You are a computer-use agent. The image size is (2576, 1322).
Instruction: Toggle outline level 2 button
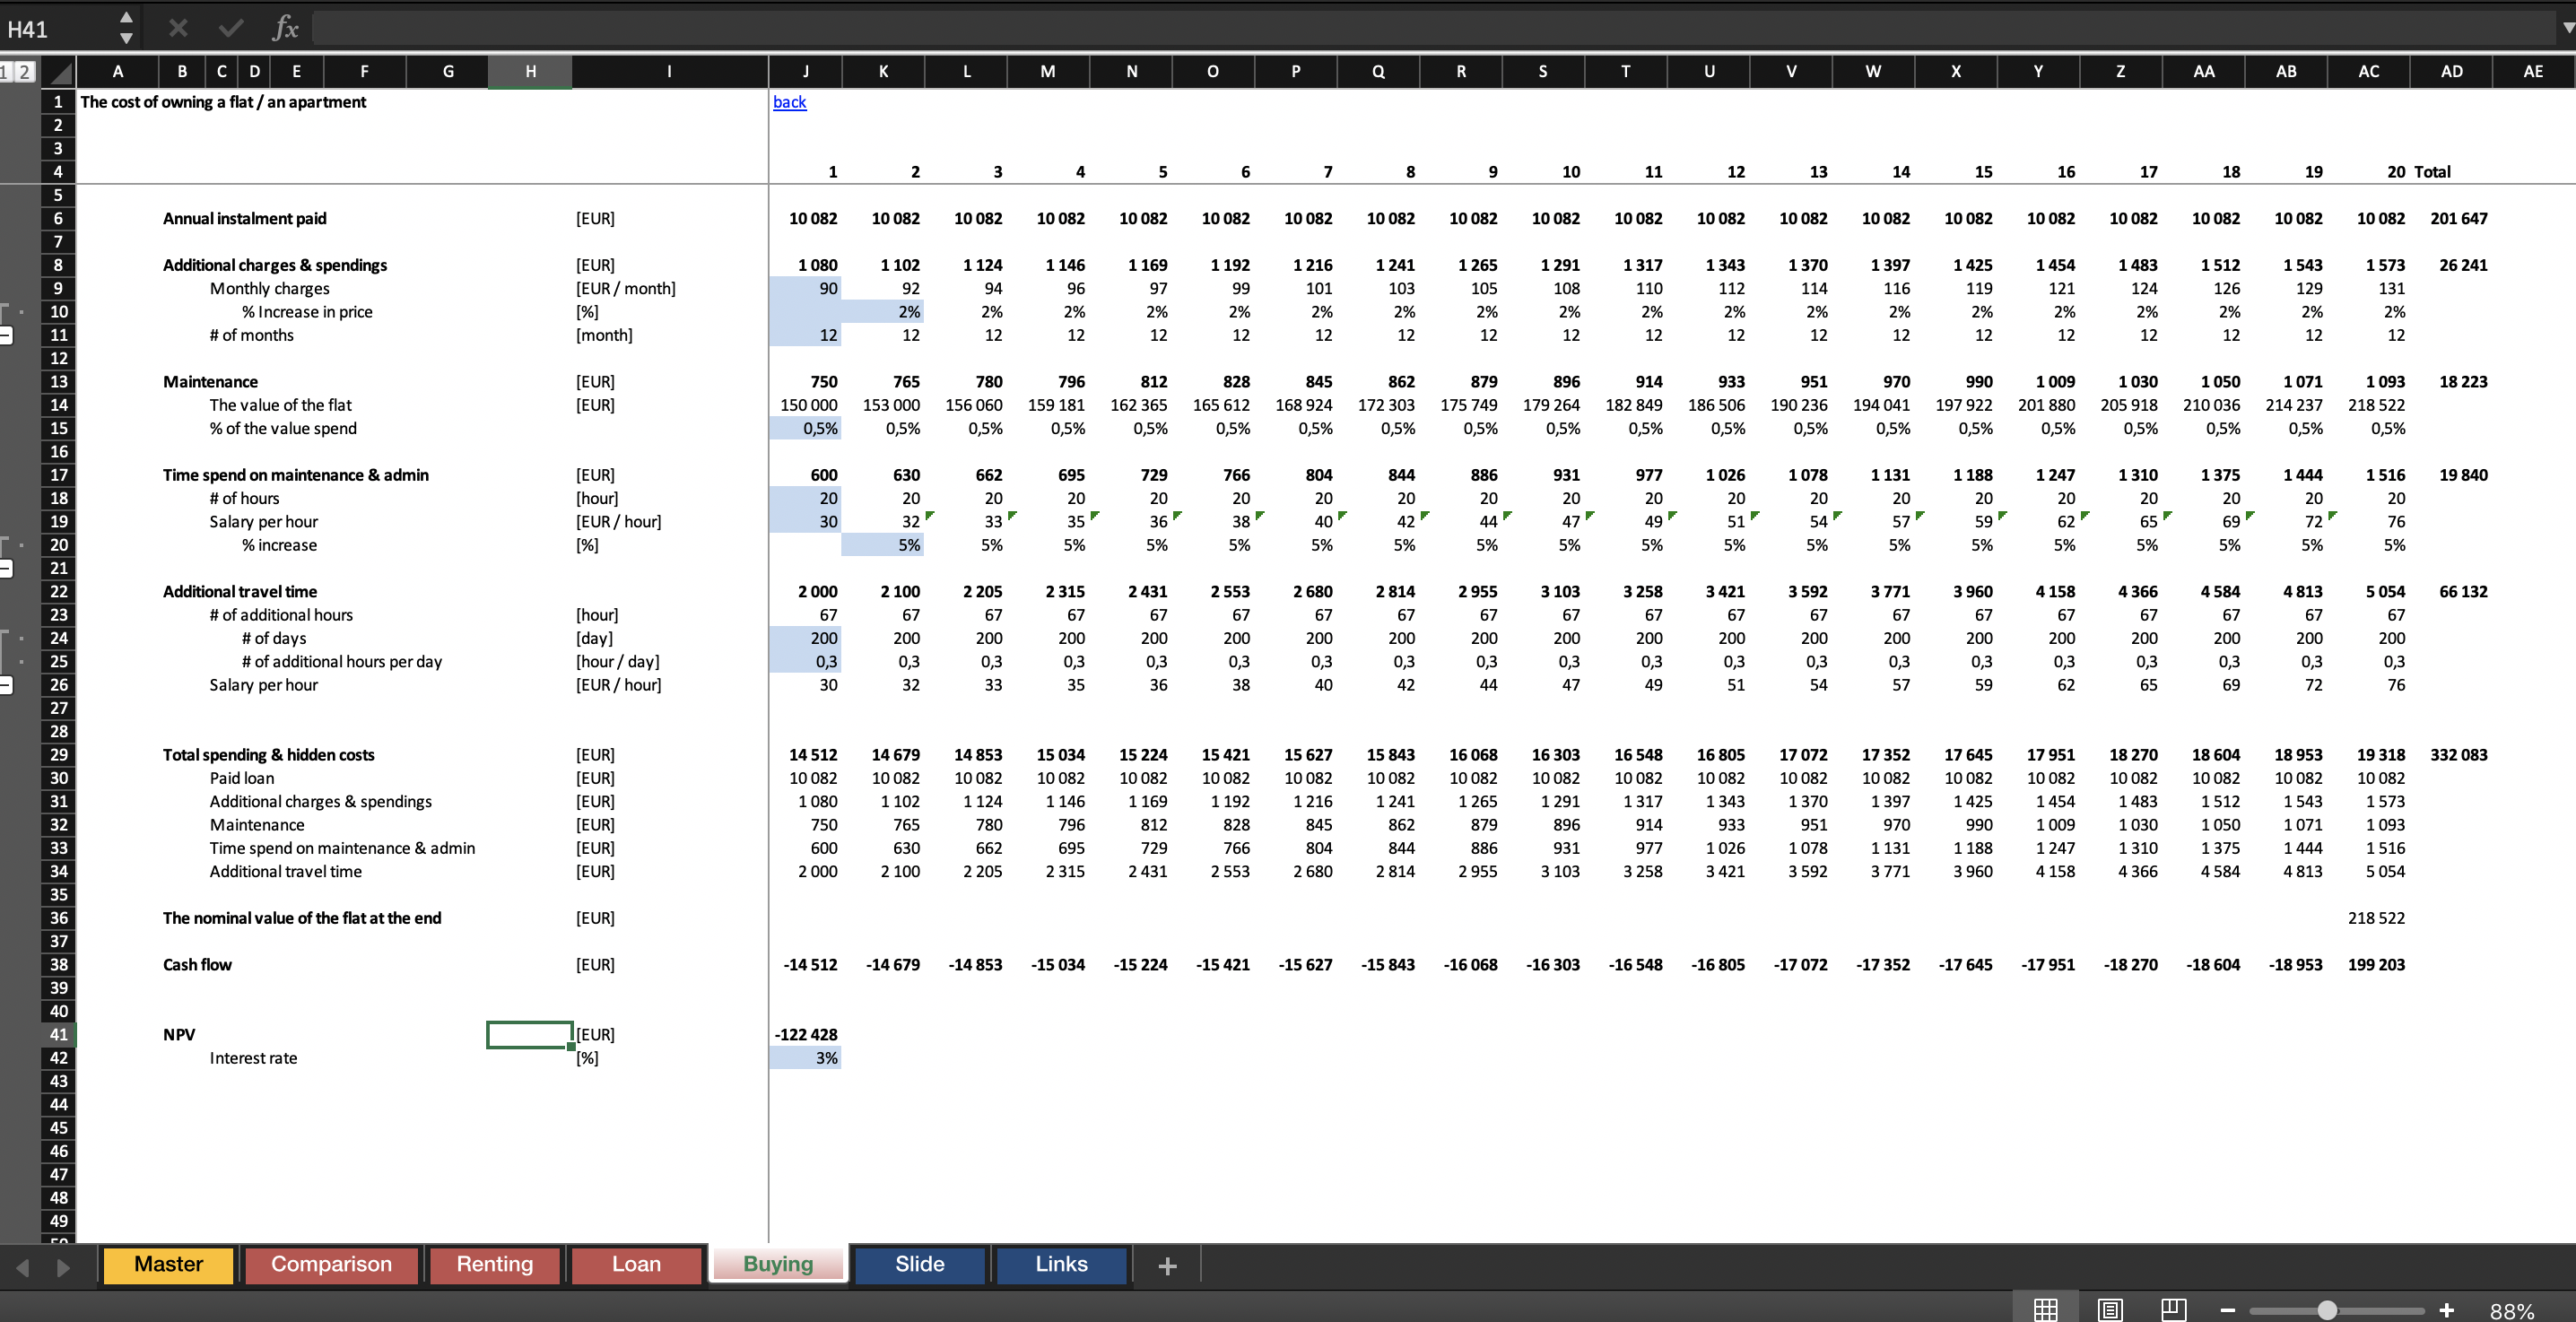click(x=23, y=71)
